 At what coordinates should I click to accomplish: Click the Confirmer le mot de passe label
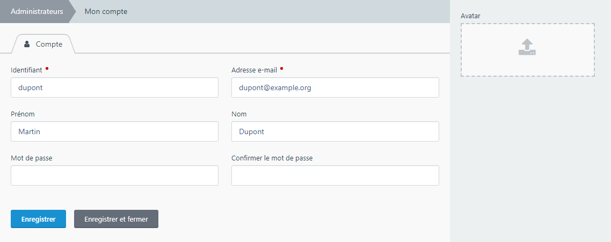[272, 158]
